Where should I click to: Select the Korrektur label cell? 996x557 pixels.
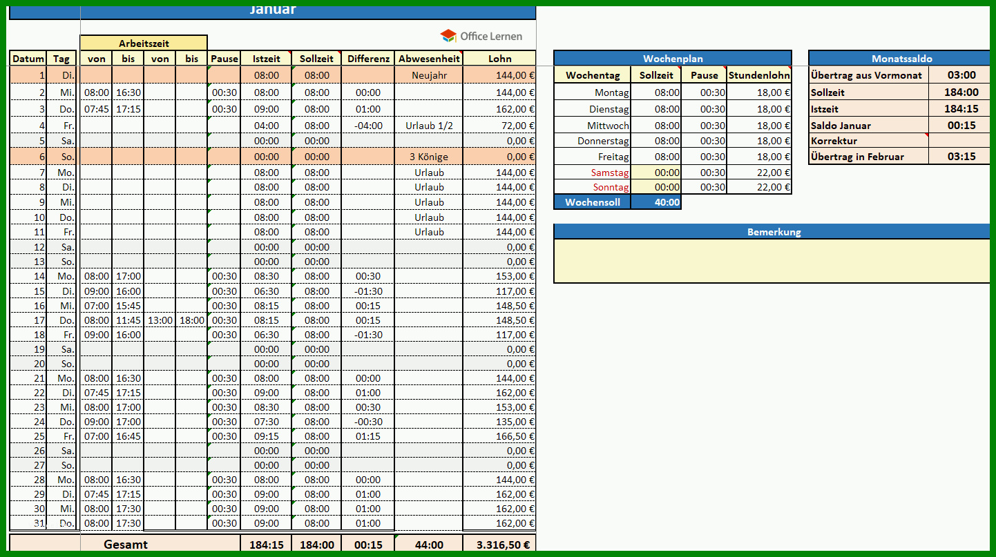pos(869,141)
